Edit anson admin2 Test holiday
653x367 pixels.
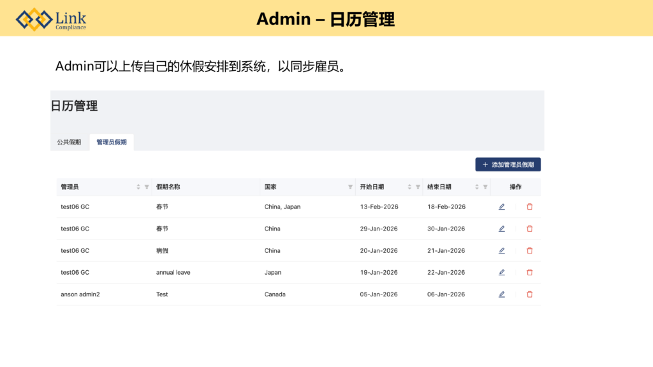(501, 294)
